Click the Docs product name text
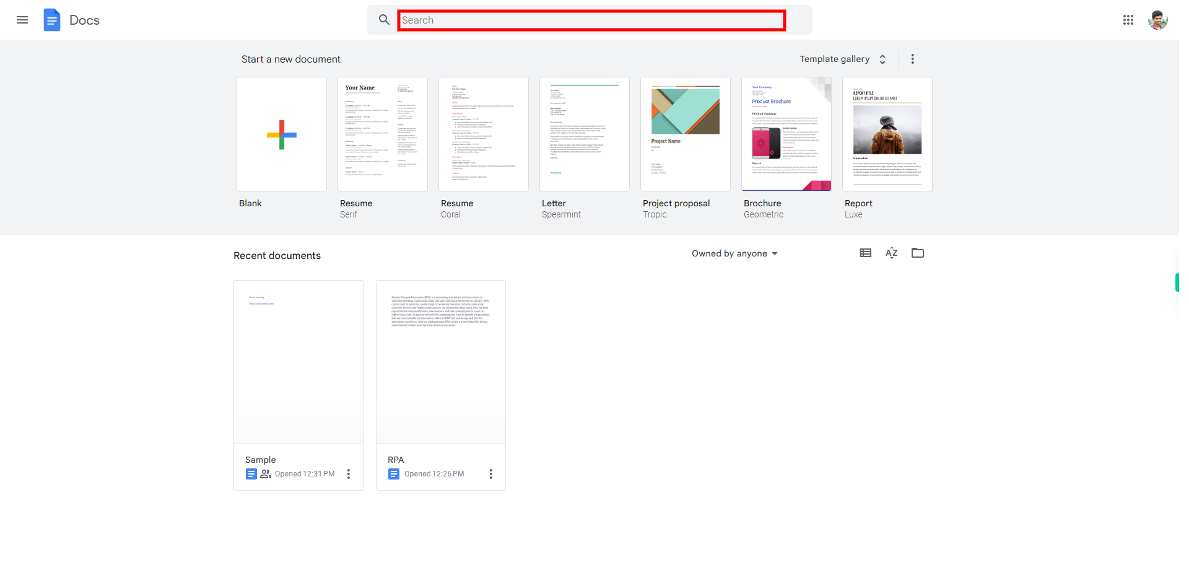This screenshot has height=565, width=1189. pos(84,20)
